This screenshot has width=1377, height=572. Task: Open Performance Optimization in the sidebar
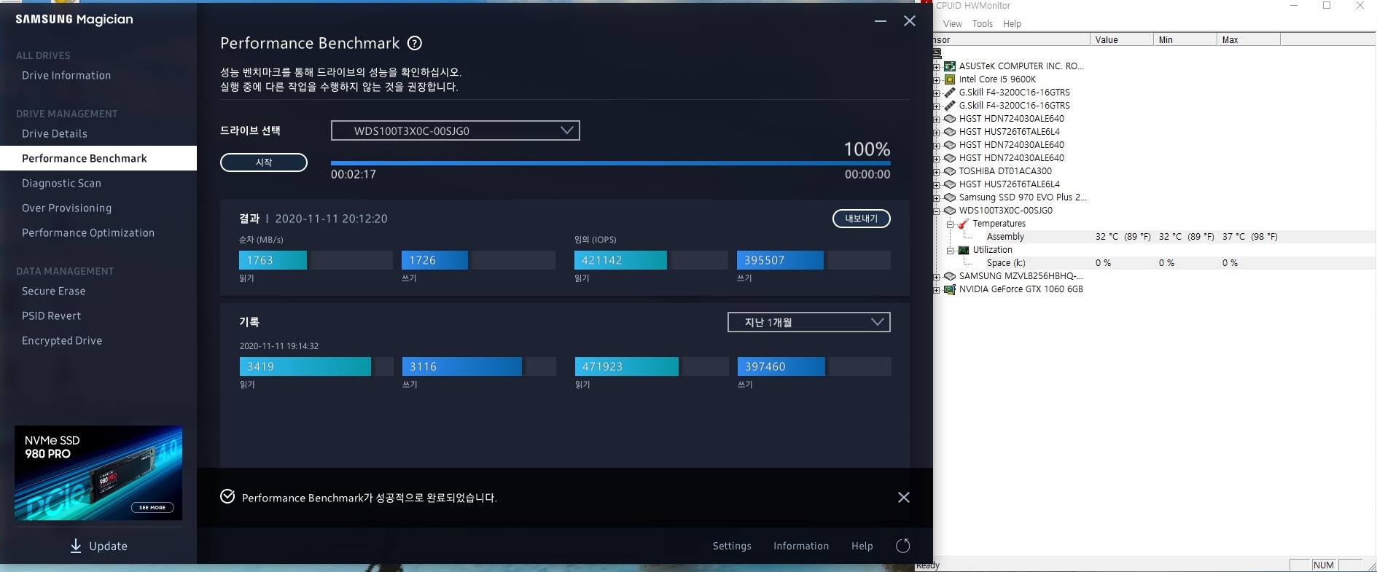coord(88,233)
